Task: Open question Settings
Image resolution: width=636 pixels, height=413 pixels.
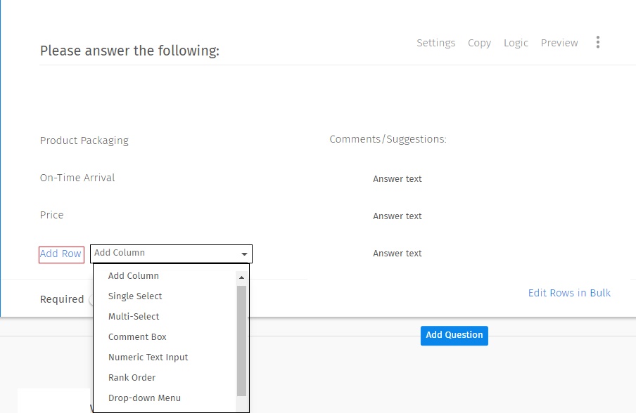Action: [x=436, y=43]
